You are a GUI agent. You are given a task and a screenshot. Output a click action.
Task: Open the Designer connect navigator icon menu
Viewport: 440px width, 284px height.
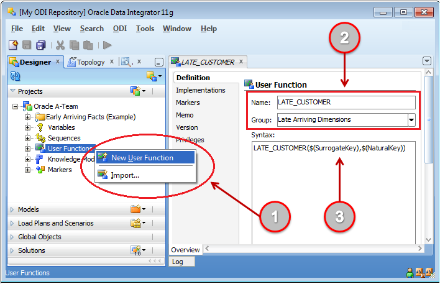tap(154, 76)
